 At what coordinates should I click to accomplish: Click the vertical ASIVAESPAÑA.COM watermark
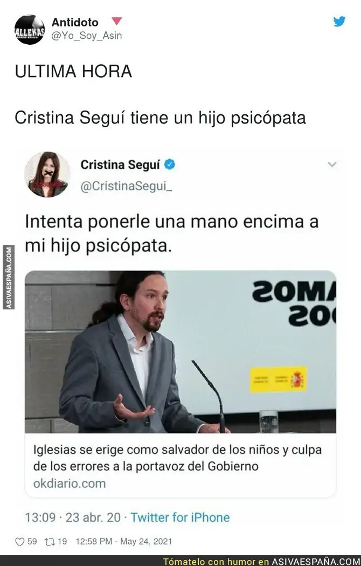click(8, 277)
